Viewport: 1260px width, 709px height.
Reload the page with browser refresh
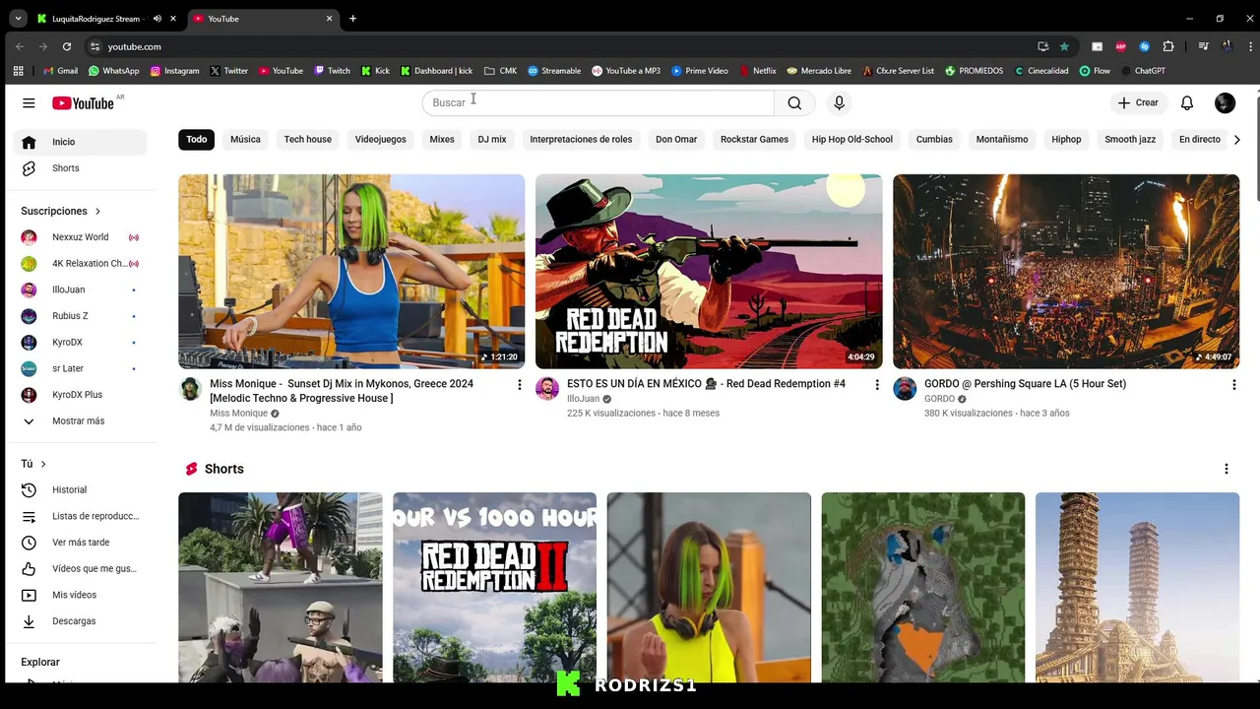click(67, 46)
